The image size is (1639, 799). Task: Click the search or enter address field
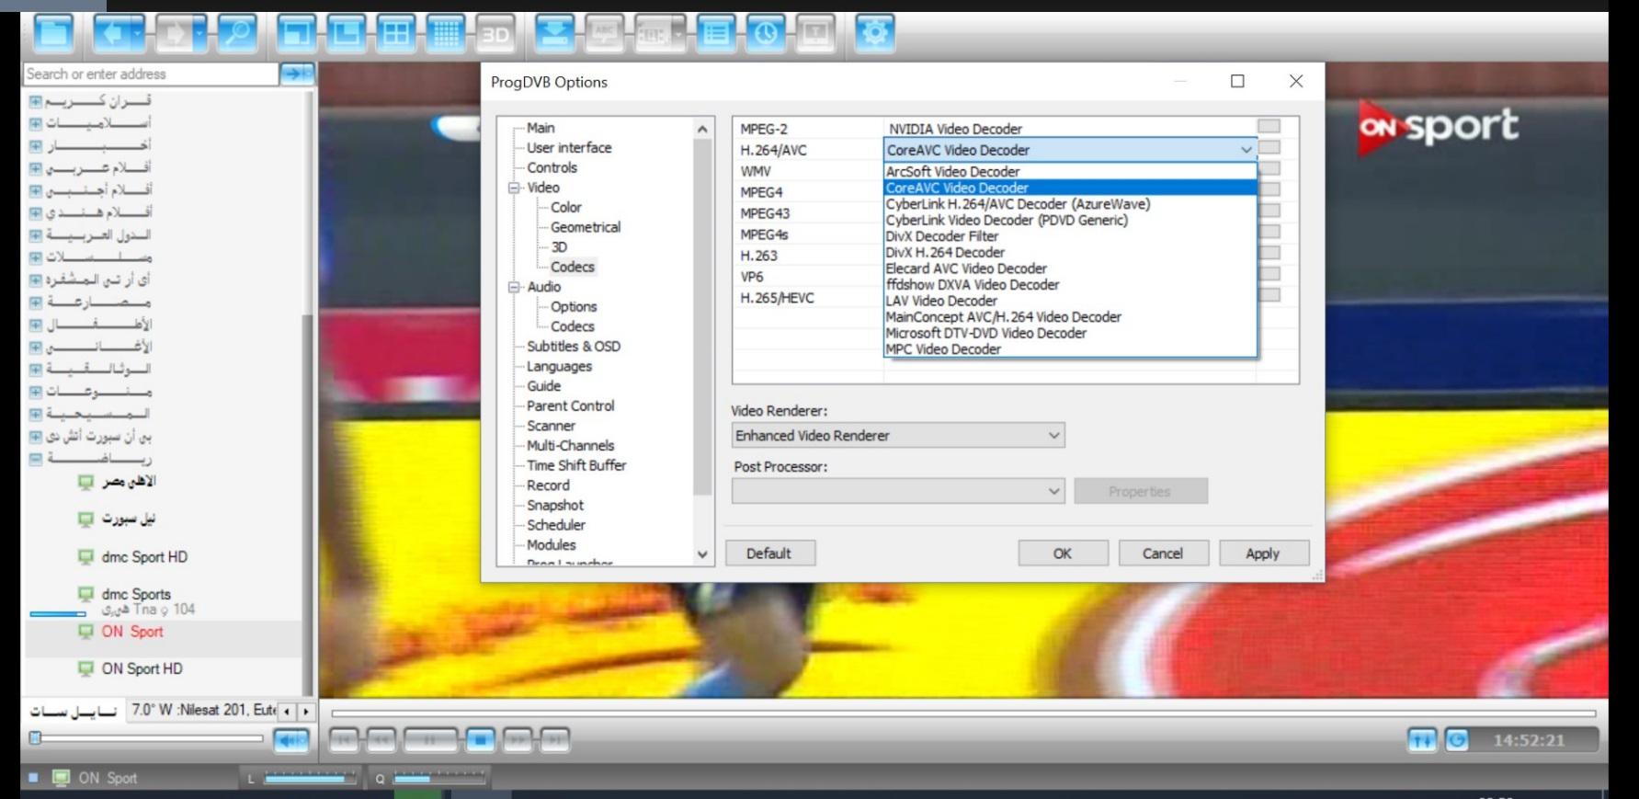(150, 74)
